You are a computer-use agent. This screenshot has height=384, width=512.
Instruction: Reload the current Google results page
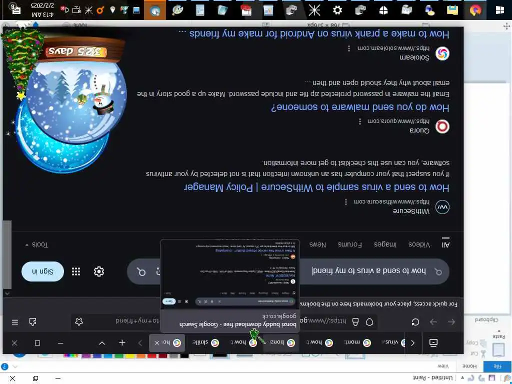[x=415, y=322]
